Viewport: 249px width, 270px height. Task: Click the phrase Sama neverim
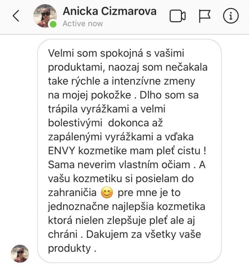tap(82, 165)
